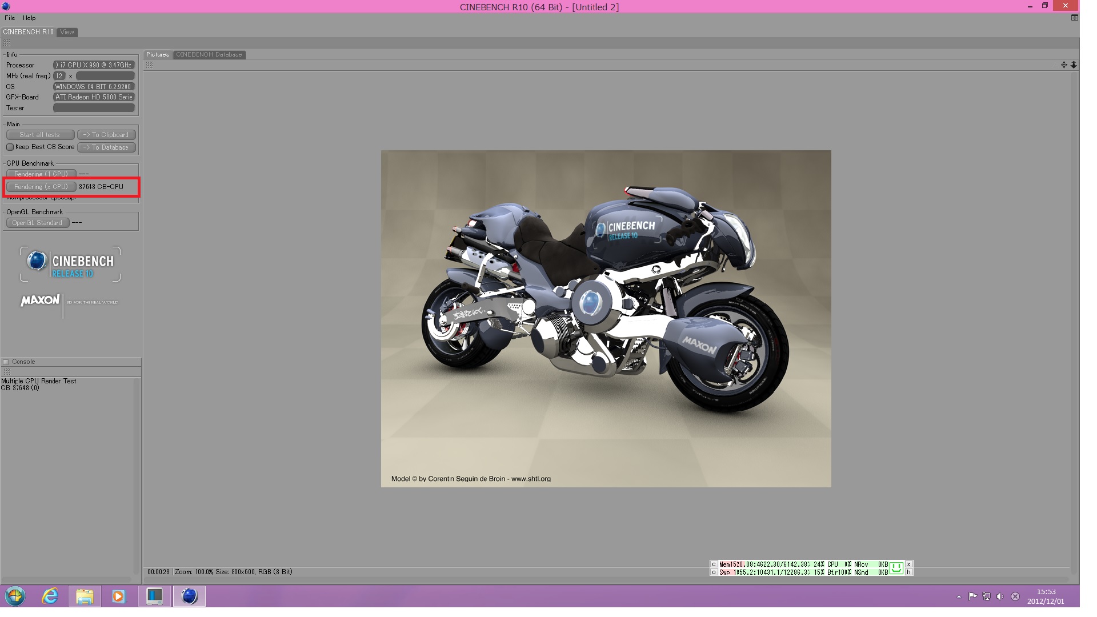
Task: Click the picture panel move-arrows icon
Action: pos(1064,65)
